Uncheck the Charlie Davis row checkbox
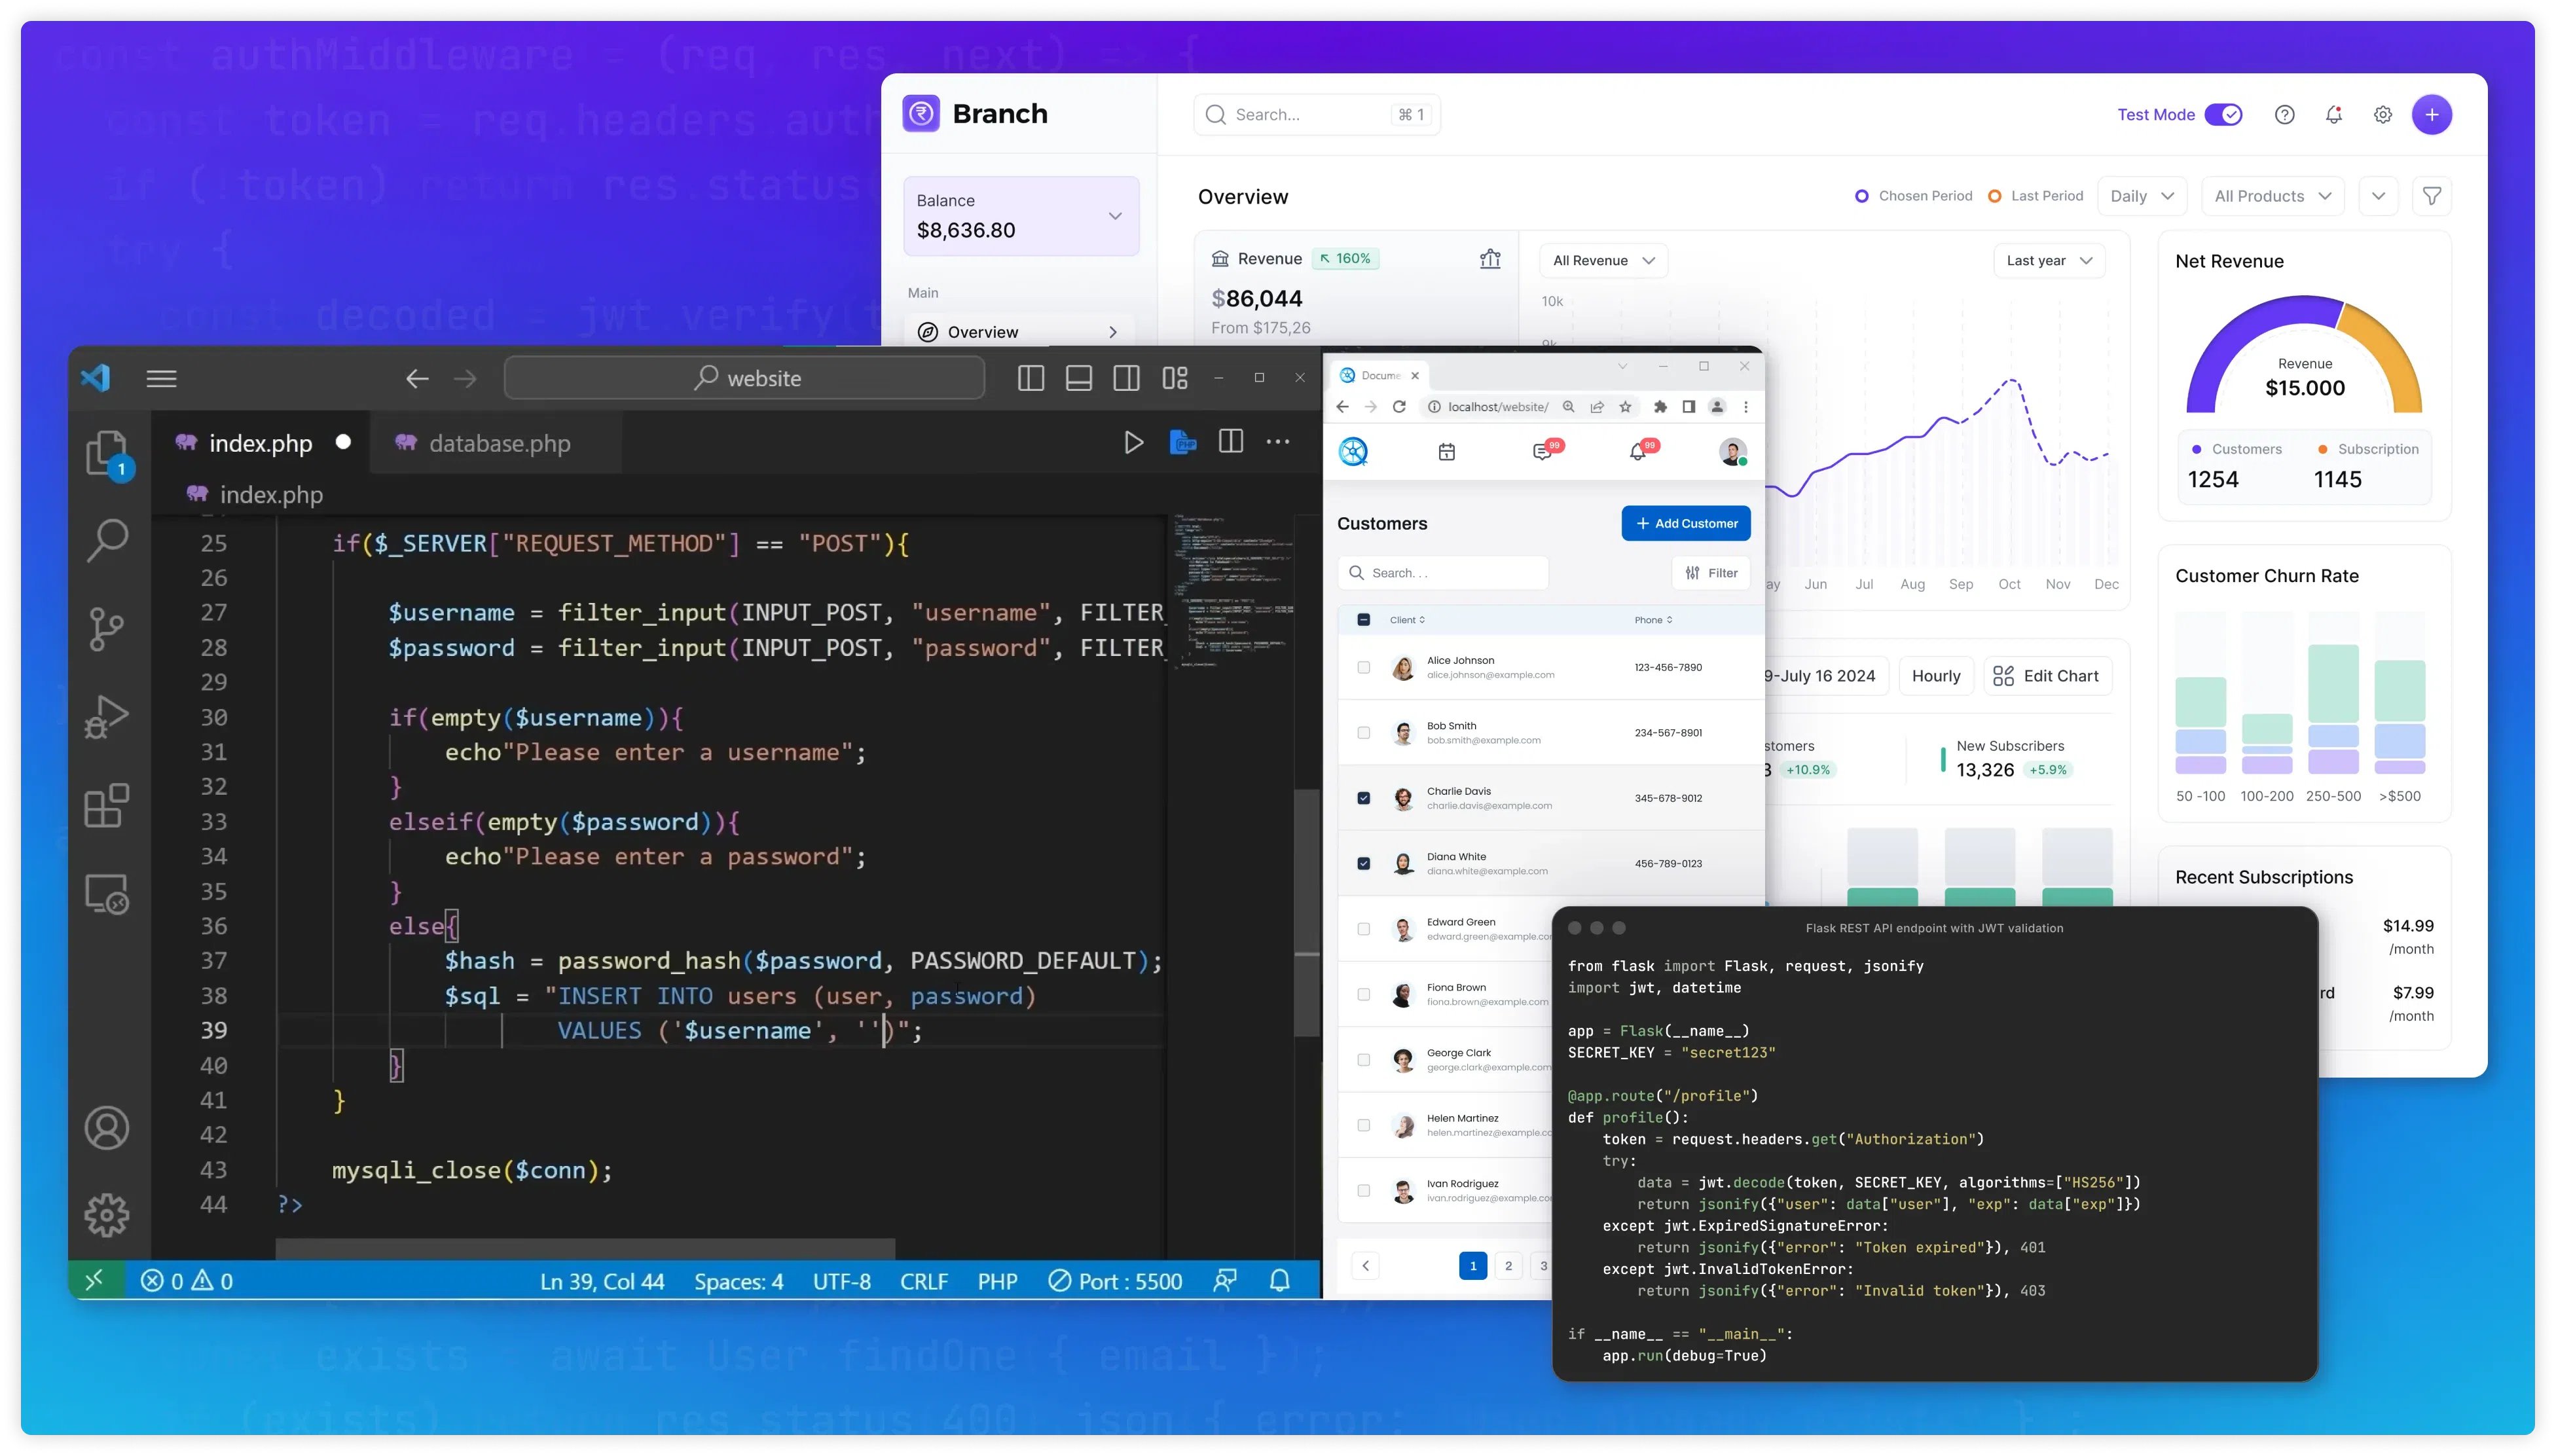This screenshot has width=2556, height=1456. tap(1363, 798)
